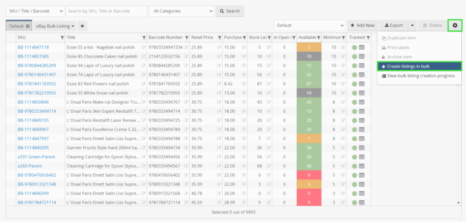Edit title of Garnier Fructis Style row
Screen dimensions: 466x222
click(x=144, y=148)
